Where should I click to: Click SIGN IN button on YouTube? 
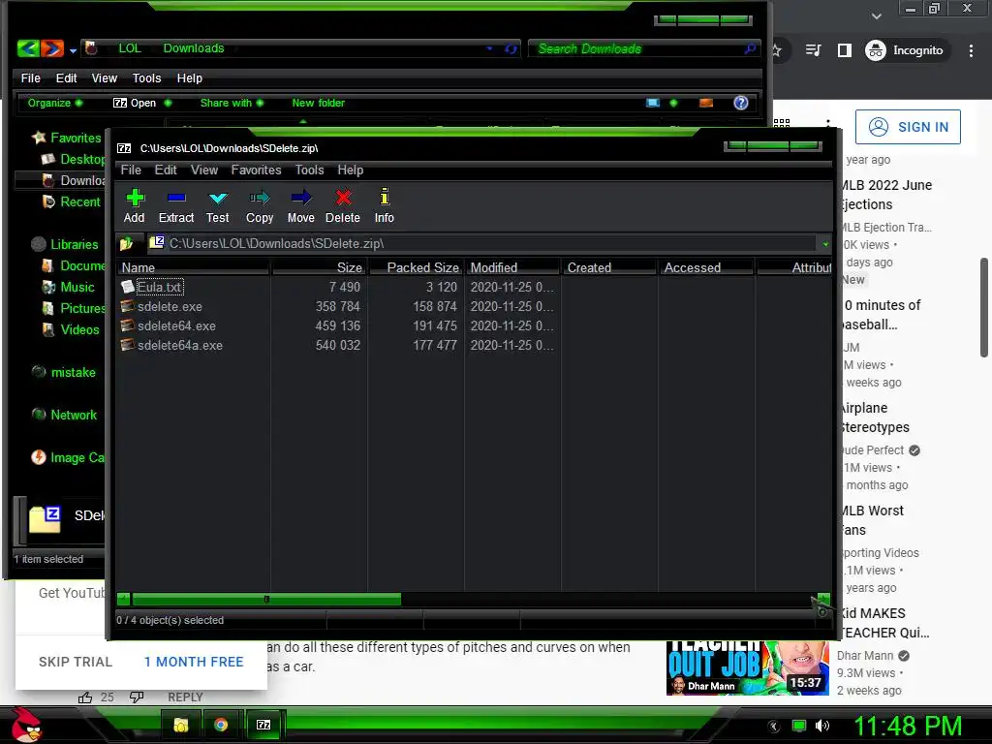(x=908, y=127)
